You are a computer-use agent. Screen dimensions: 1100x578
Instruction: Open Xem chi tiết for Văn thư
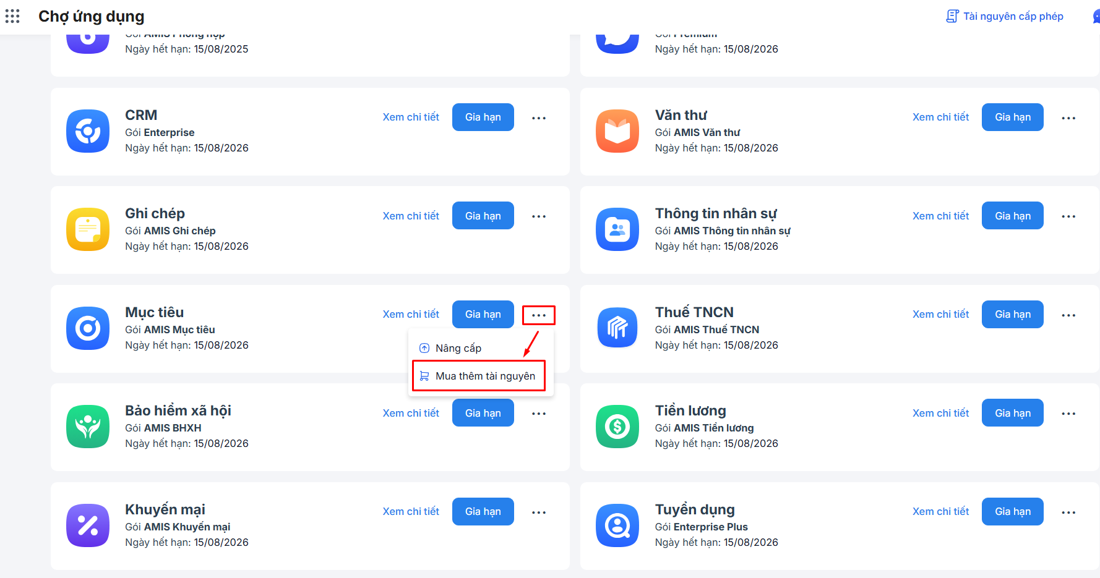pyautogui.click(x=940, y=117)
